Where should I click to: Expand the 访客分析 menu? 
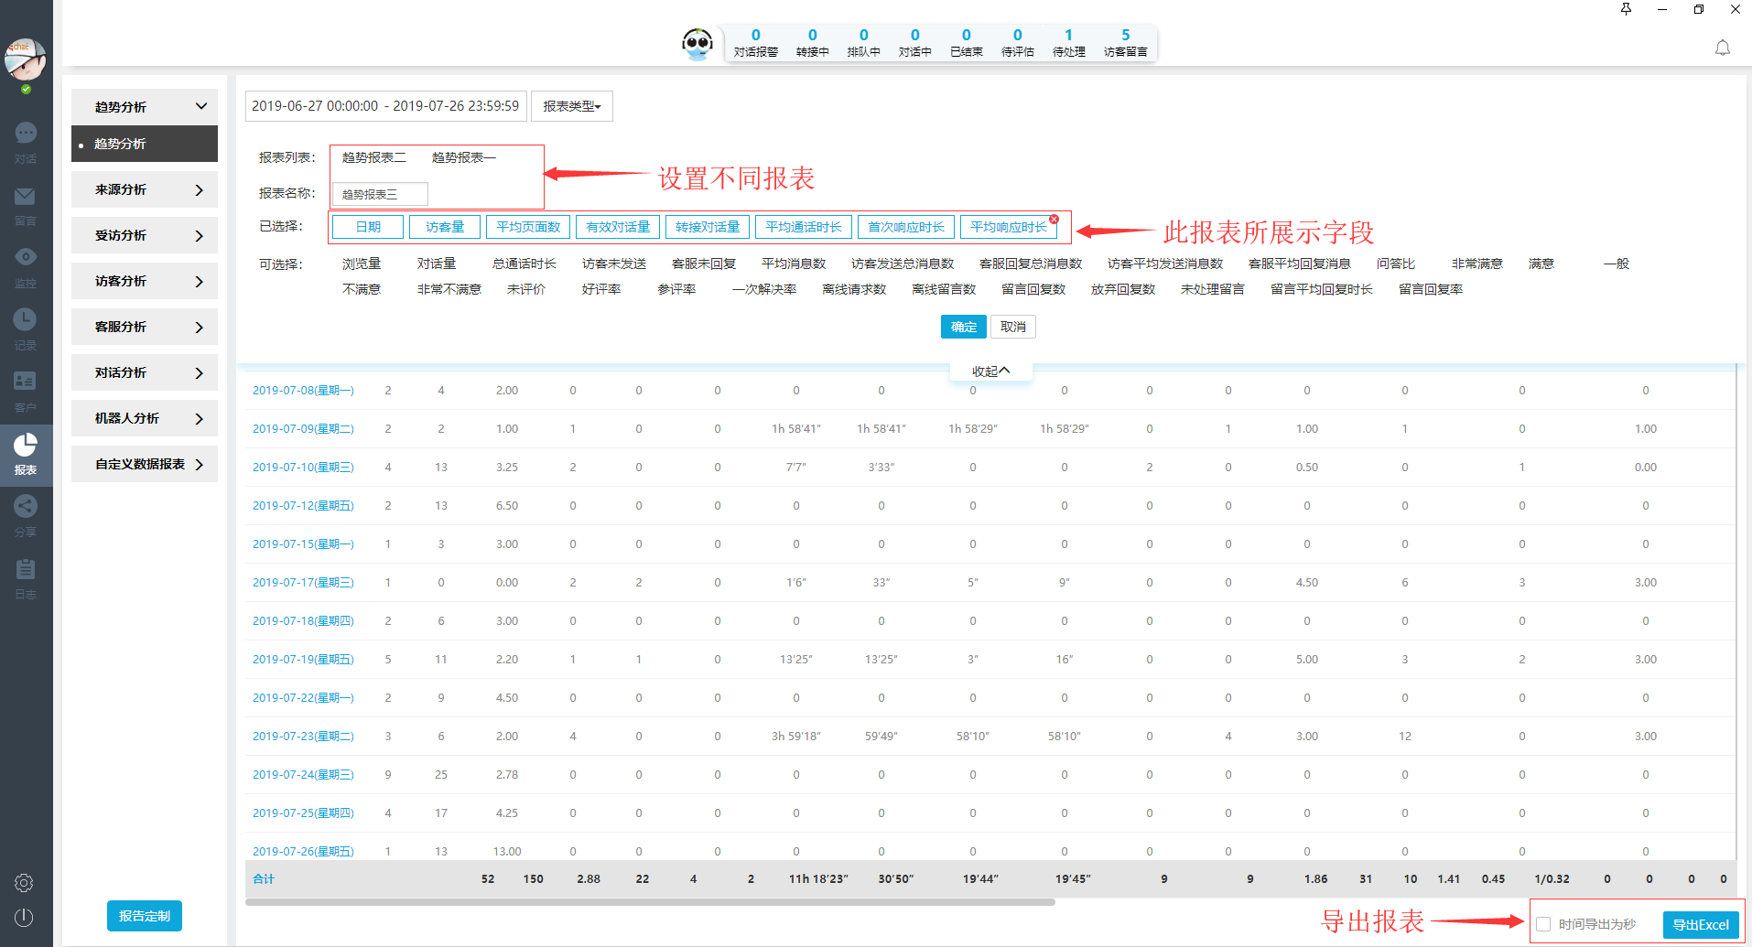click(x=145, y=281)
